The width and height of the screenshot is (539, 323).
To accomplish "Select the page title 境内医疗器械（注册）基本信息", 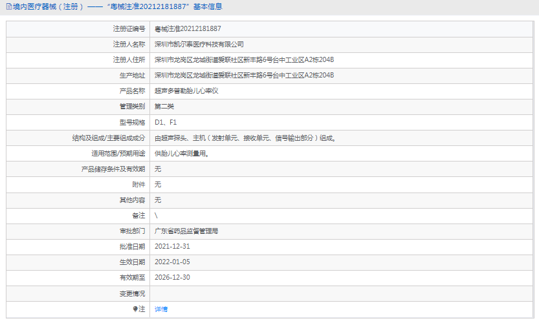I will pos(117,6).
